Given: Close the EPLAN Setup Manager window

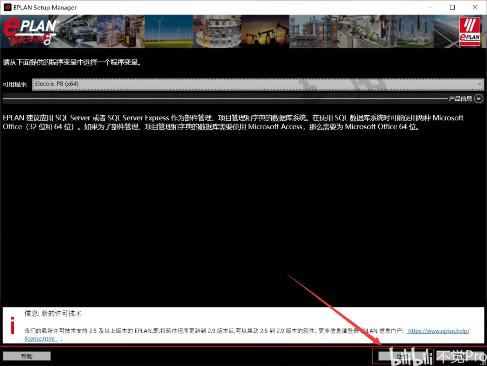Looking at the screenshot, I should 475,7.
